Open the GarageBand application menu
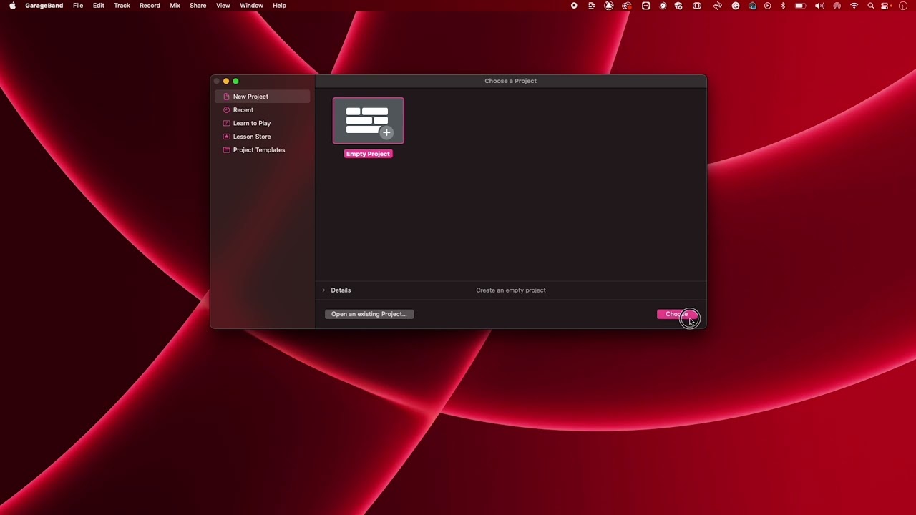The image size is (916, 515). coord(44,6)
